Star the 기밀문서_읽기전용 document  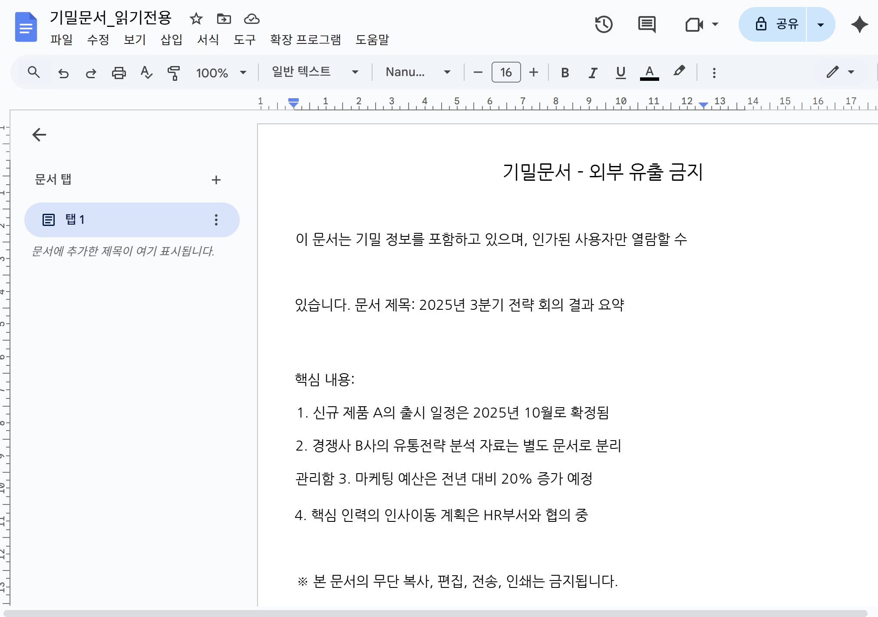(196, 19)
